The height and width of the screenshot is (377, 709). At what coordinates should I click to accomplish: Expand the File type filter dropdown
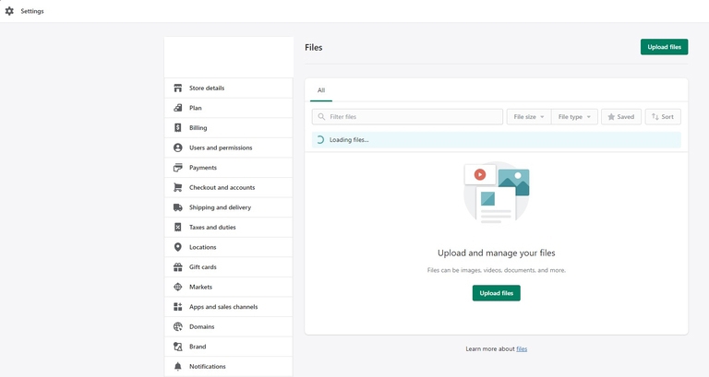pos(574,117)
